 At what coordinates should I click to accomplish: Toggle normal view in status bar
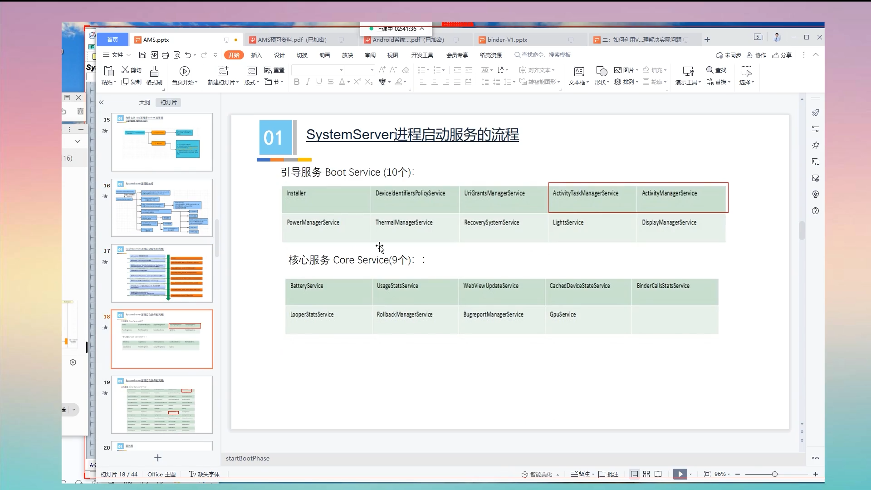(x=634, y=474)
